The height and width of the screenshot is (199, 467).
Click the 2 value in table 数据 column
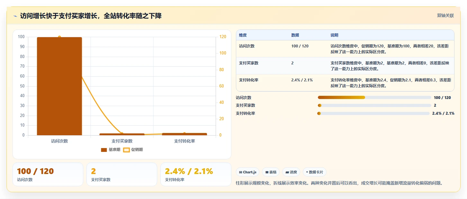292,63
